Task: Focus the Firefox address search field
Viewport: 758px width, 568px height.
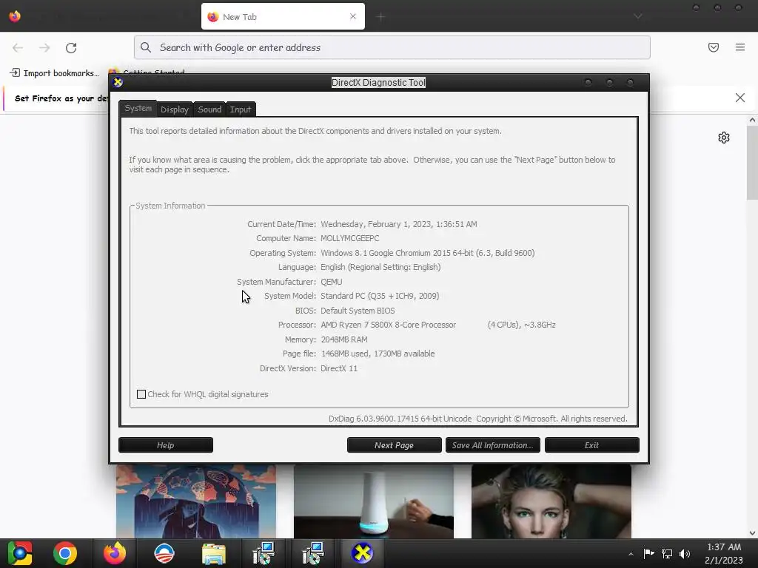Action: coord(392,47)
